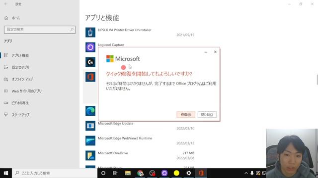Click the home icon next to ホーム
Viewport: 318px width, 178px height.
click(6, 18)
